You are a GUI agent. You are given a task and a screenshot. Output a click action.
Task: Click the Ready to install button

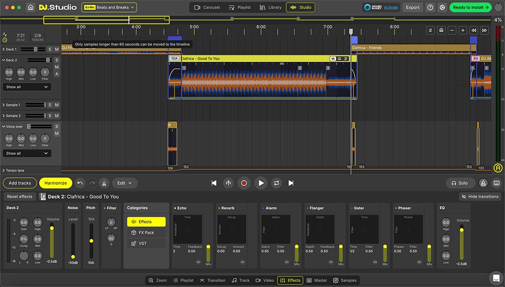coord(471,7)
